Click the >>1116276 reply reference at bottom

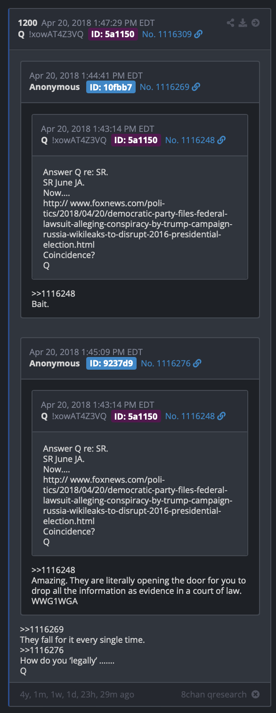tap(42, 650)
